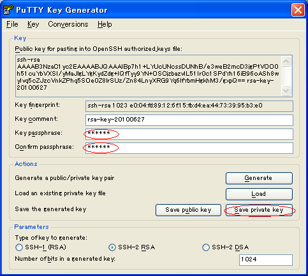Click Save public key button
The height and width of the screenshot is (276, 308).
188,210
